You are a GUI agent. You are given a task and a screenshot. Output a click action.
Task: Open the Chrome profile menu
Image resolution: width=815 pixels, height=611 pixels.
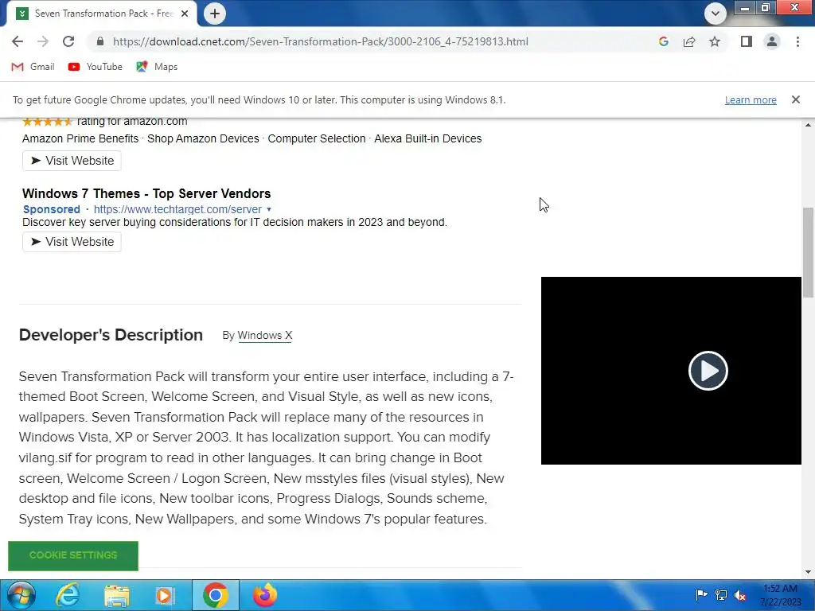pos(772,41)
